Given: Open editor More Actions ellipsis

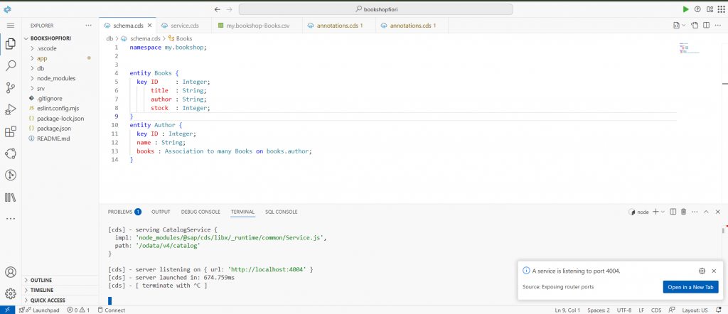Looking at the screenshot, I should [718, 26].
